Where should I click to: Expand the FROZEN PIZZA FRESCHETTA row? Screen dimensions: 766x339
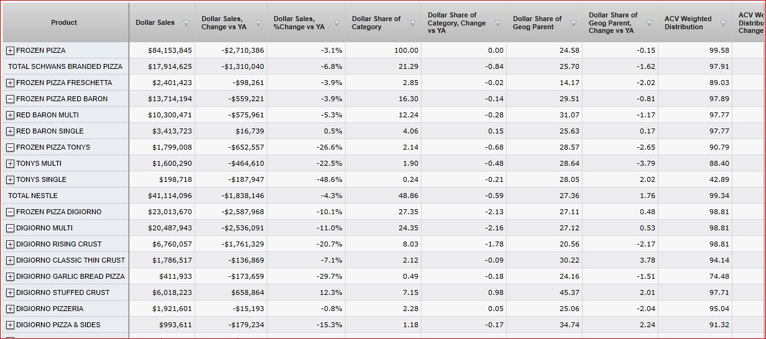[x=10, y=83]
